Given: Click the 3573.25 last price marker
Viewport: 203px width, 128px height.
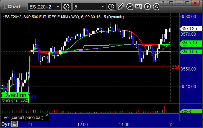Looking at the screenshot, I should click(191, 28).
